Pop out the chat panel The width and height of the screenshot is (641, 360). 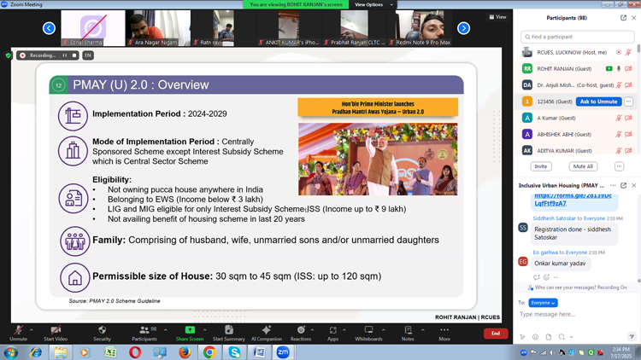pos(623,185)
